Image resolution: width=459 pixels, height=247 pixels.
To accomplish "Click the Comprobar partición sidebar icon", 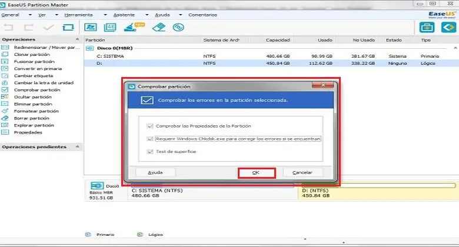I will click(5, 90).
